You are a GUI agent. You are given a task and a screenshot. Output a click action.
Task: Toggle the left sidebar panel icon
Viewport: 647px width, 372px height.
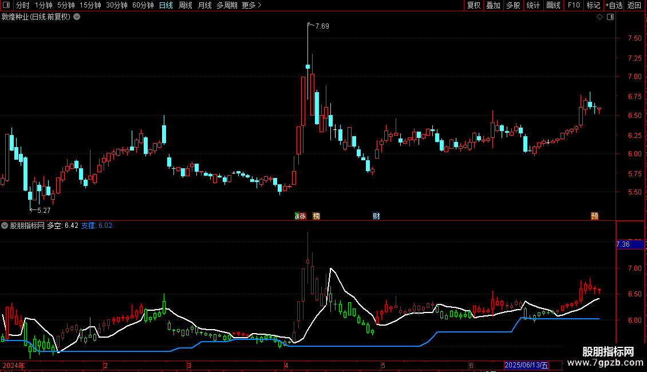point(6,5)
